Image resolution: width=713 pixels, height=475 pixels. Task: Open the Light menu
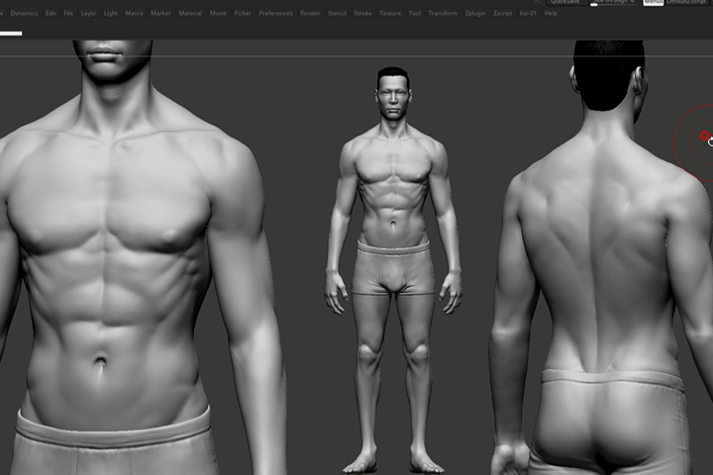click(111, 13)
